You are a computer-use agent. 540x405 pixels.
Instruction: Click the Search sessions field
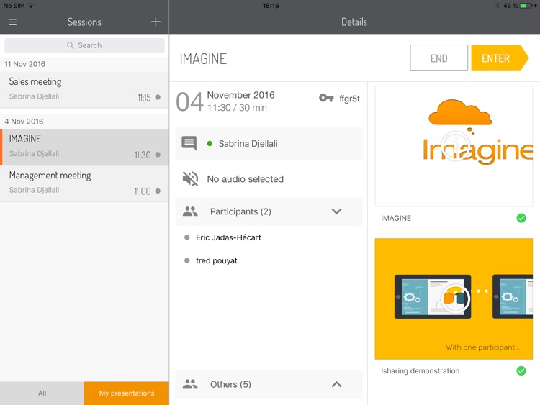(84, 45)
